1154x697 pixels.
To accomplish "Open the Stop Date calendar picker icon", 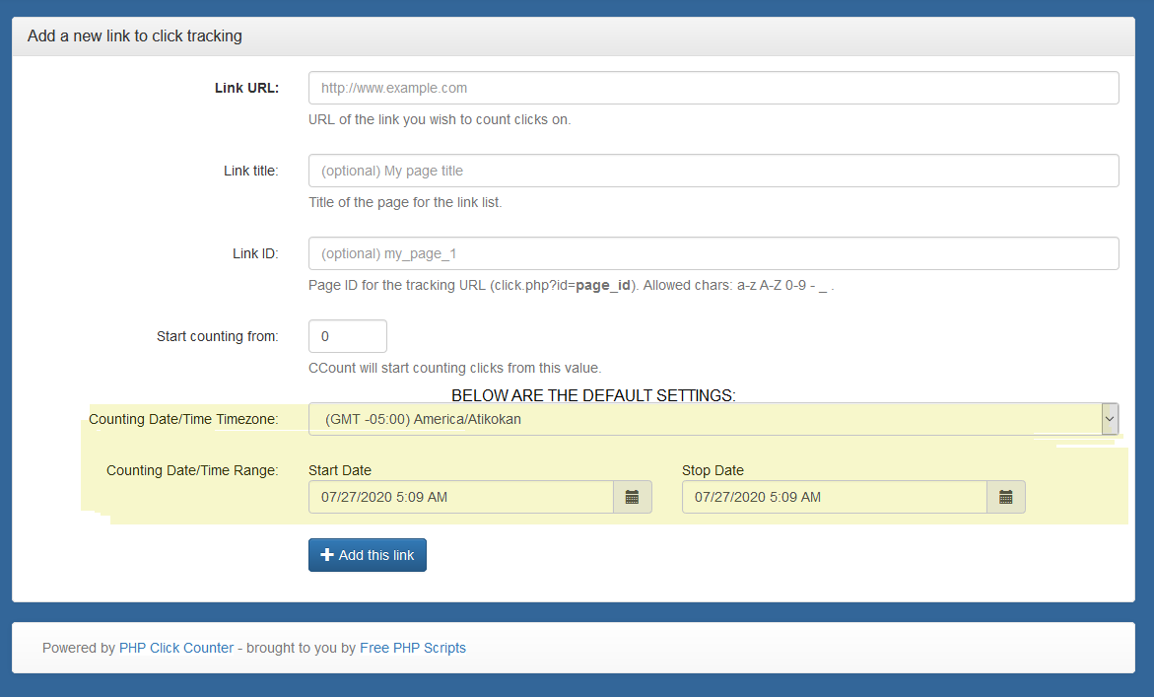I will coord(1006,497).
